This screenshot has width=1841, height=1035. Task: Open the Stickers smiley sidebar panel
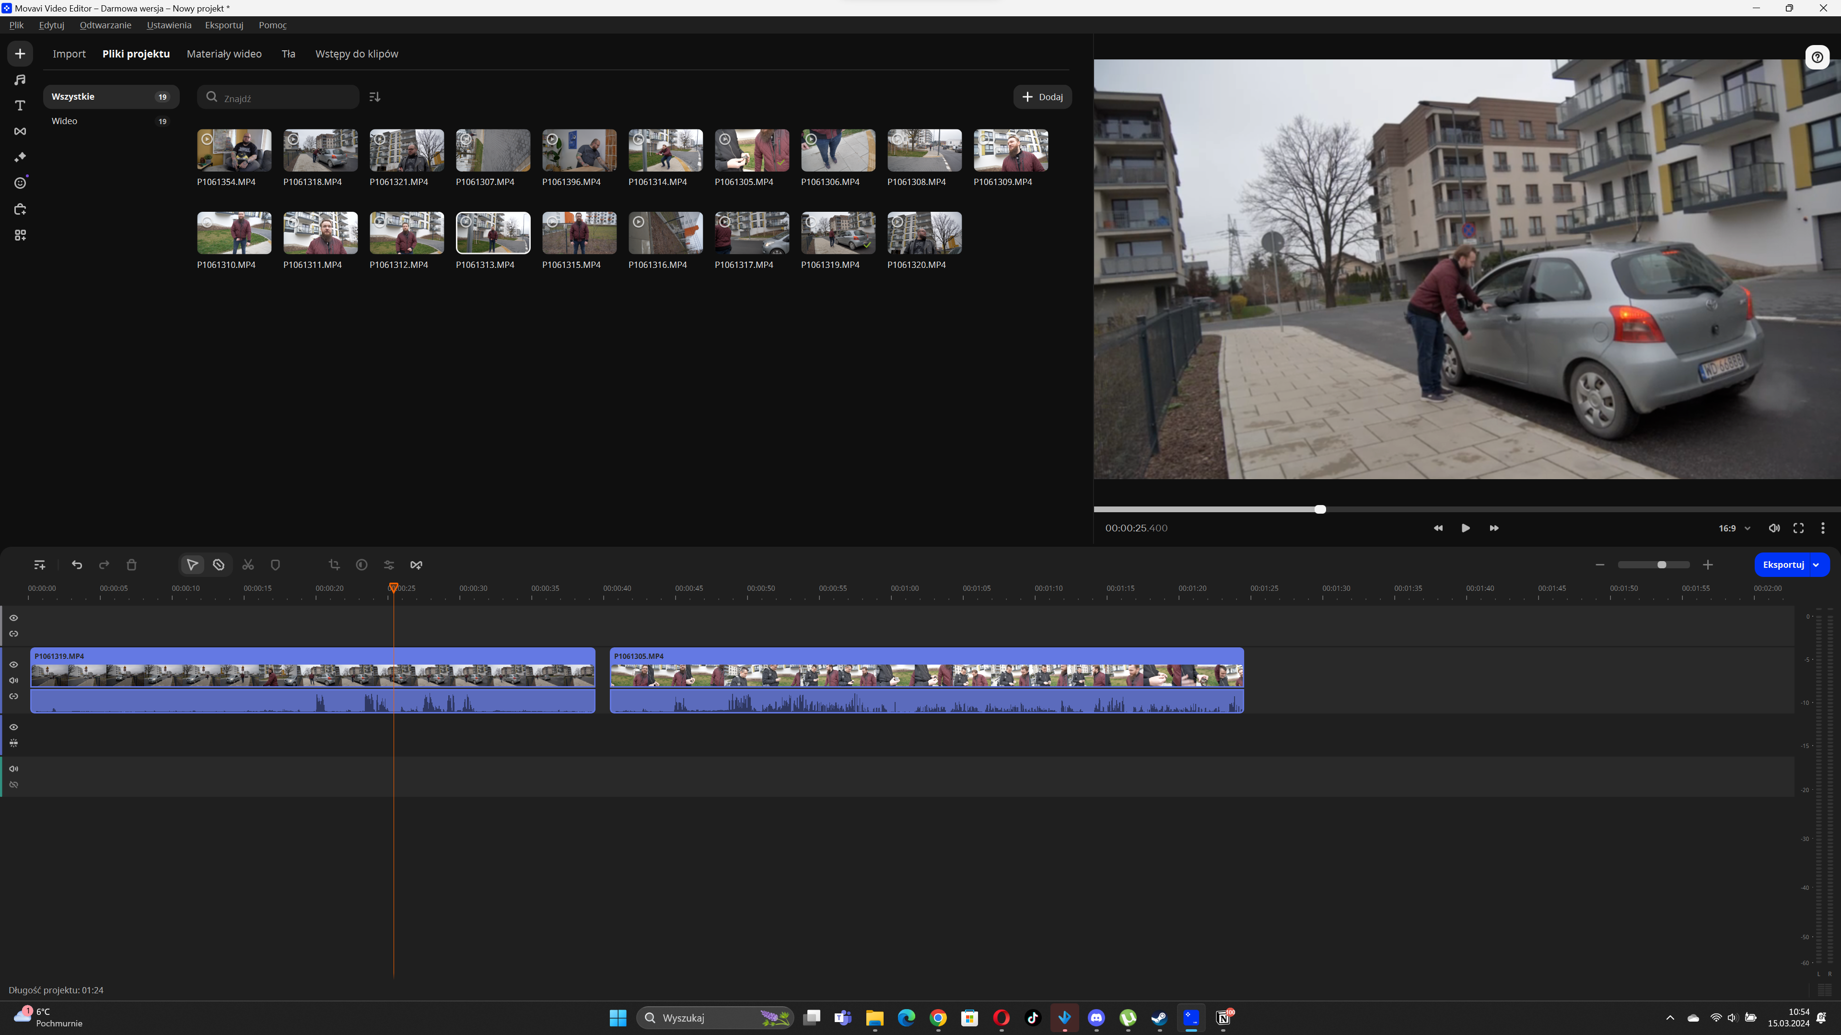click(20, 184)
